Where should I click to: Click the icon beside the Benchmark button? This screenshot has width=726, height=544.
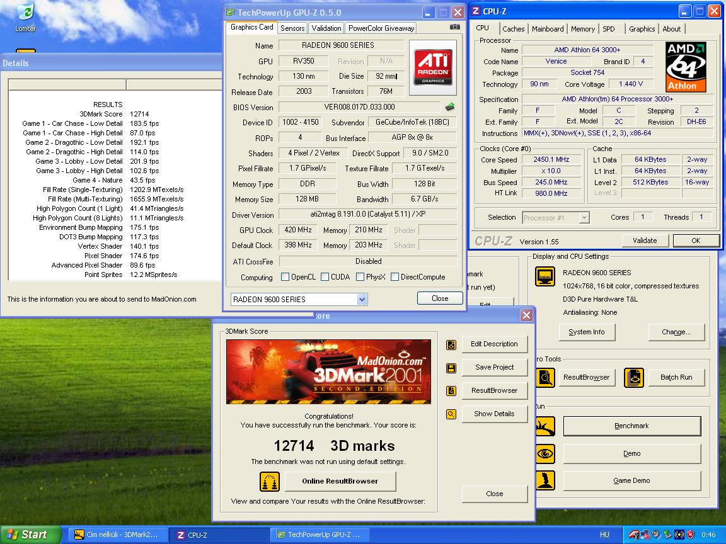[545, 426]
